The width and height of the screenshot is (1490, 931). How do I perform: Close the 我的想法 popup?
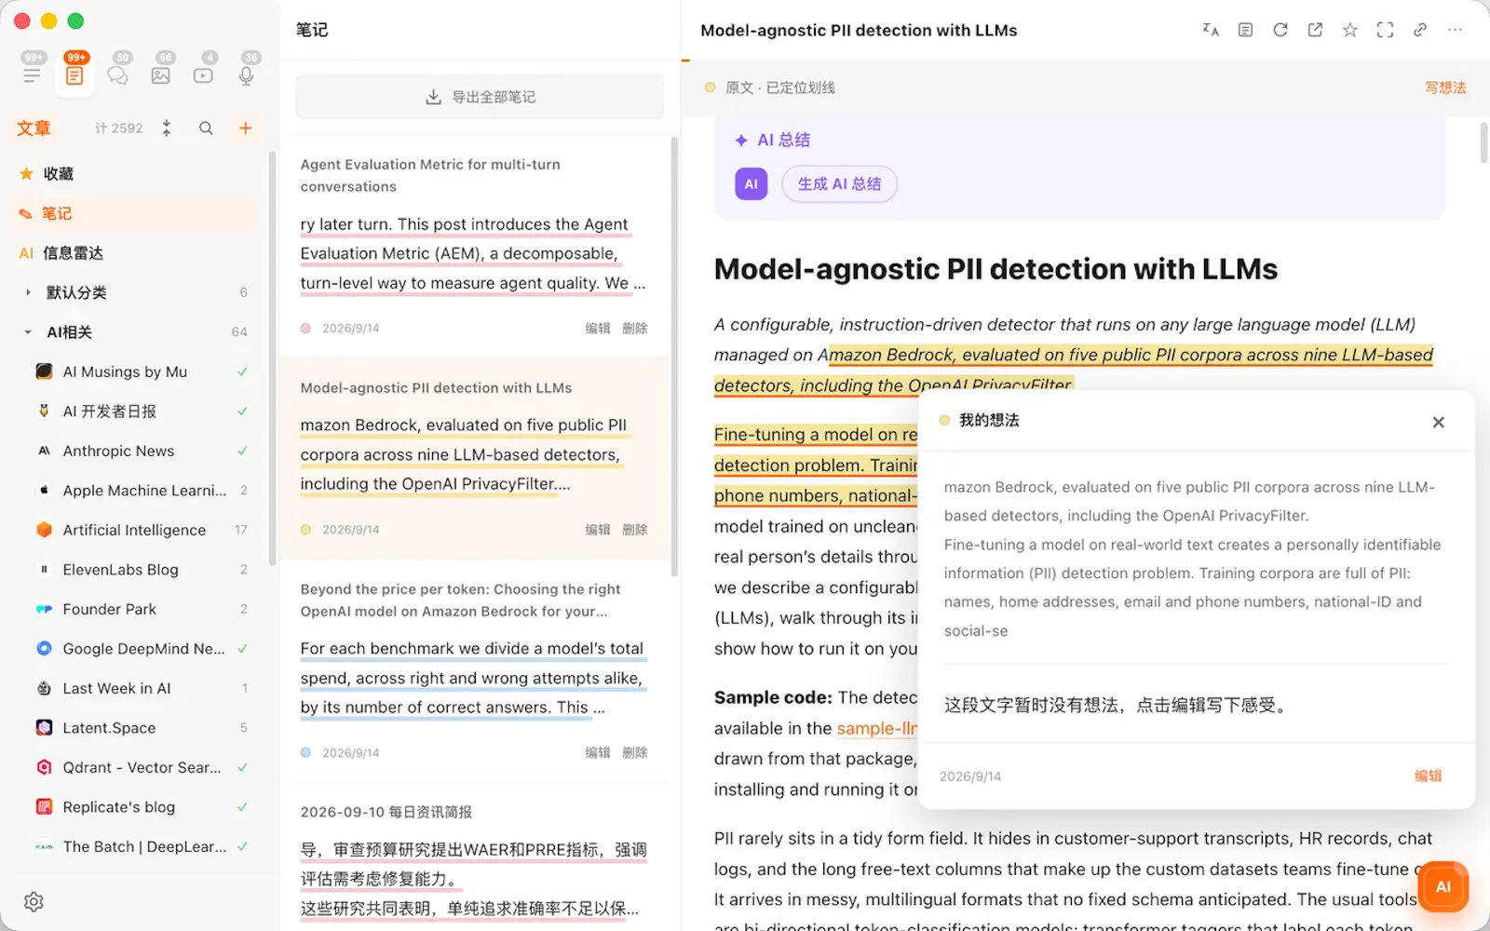coord(1439,422)
